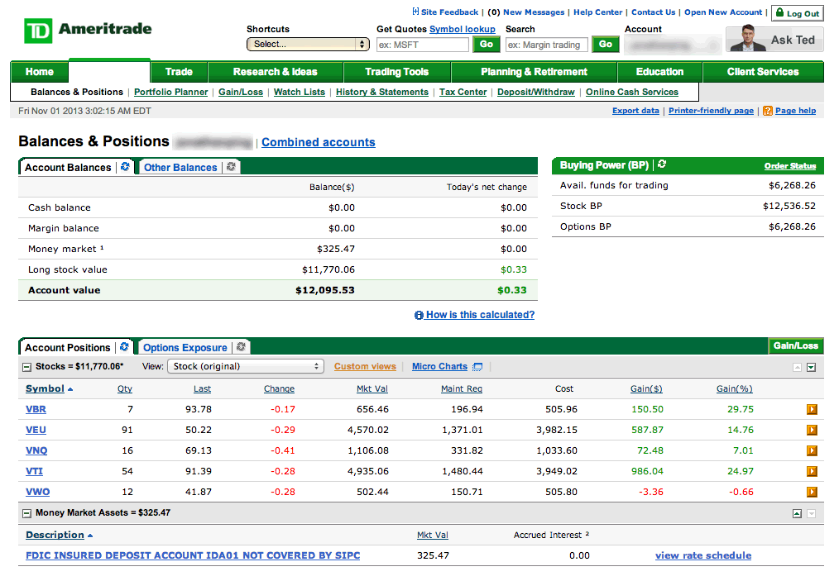This screenshot has height=581, width=839.
Task: Click the Open New Account link
Action: click(723, 12)
